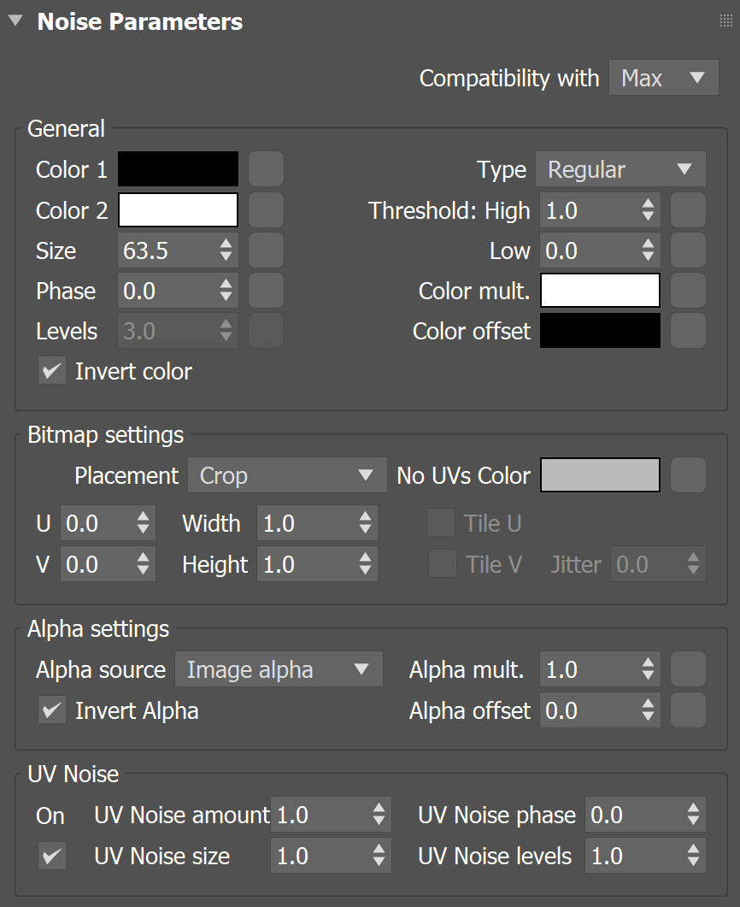The height and width of the screenshot is (907, 740).
Task: Click map slot button beside Threshold High
Action: pyautogui.click(x=688, y=209)
